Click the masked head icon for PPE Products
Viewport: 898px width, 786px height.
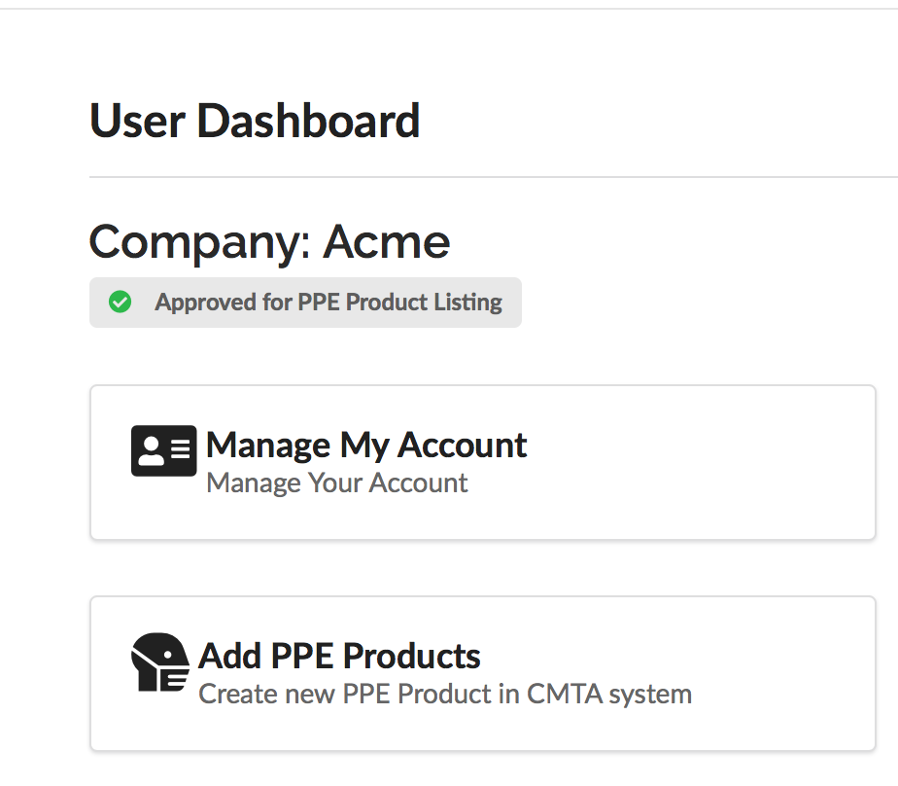point(160,662)
